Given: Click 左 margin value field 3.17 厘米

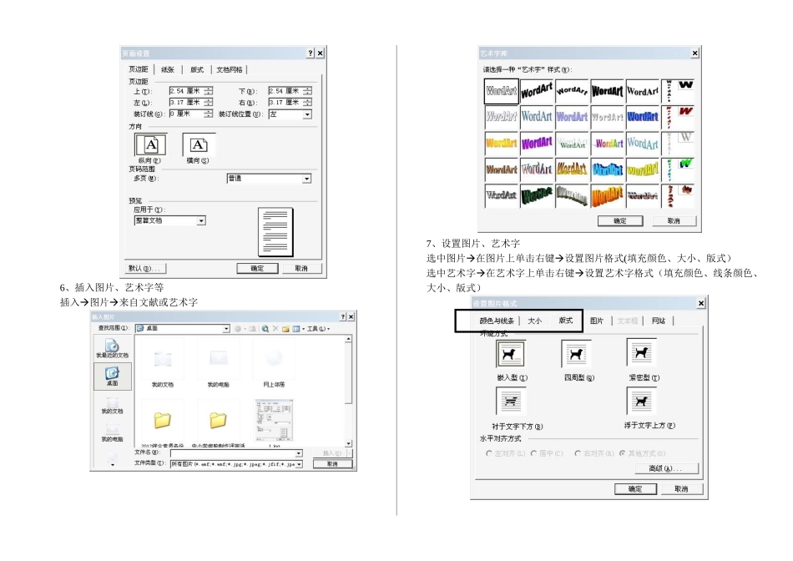Looking at the screenshot, I should 187,103.
